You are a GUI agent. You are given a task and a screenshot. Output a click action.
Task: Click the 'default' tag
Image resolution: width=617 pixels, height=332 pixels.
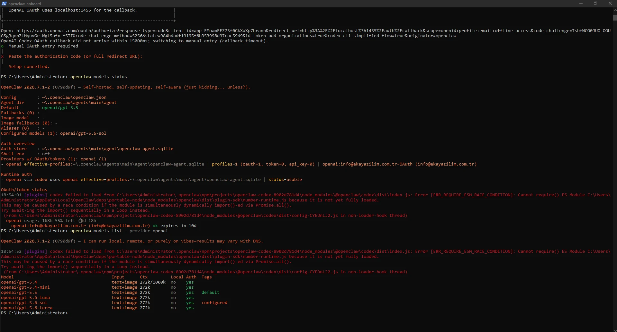click(211, 293)
